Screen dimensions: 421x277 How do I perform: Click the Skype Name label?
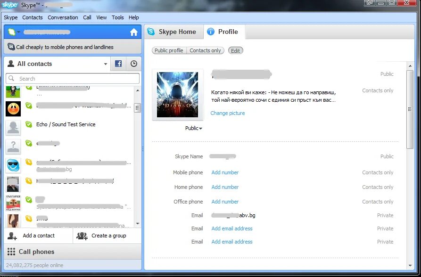tap(189, 156)
